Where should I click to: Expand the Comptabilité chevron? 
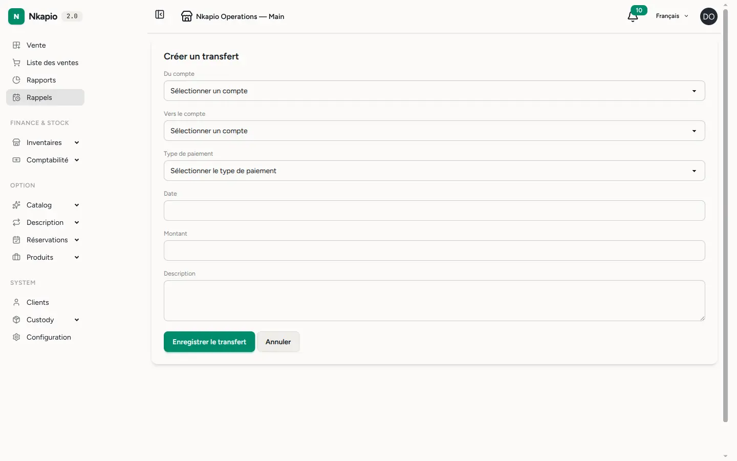[77, 160]
